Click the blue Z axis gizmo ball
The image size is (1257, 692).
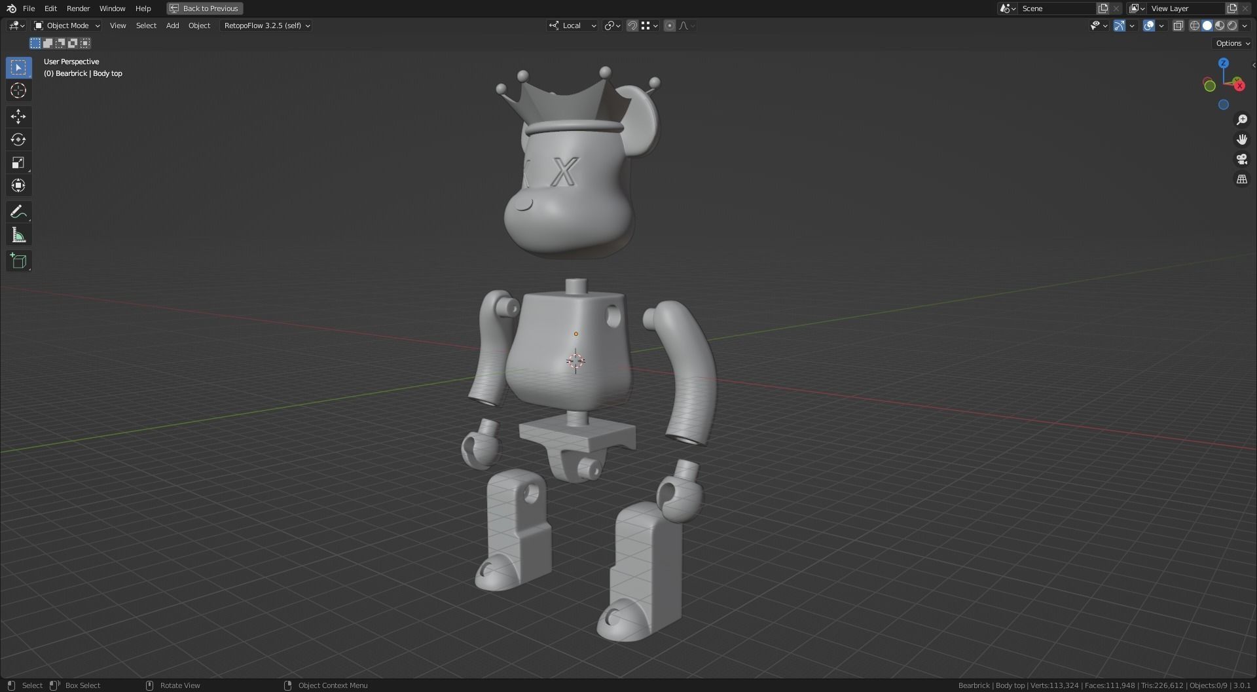pyautogui.click(x=1224, y=63)
